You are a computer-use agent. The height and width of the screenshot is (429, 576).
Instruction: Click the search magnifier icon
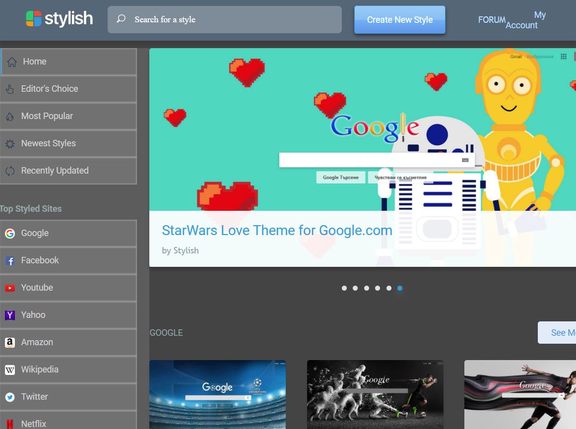coord(121,19)
